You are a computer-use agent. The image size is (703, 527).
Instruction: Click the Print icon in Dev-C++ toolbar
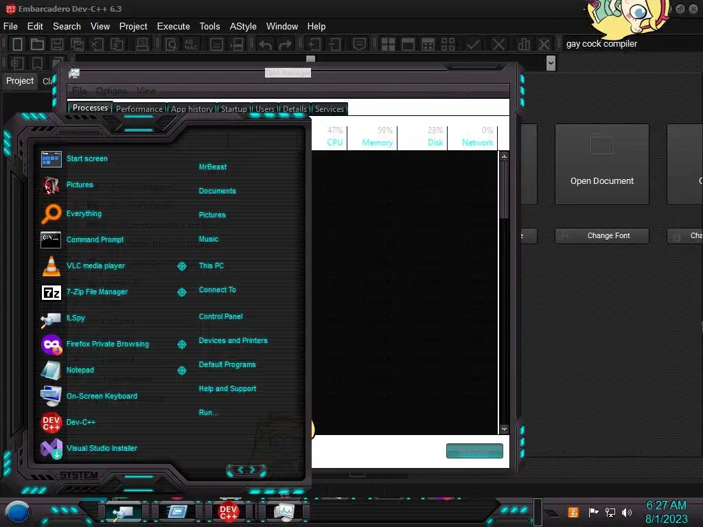(142, 44)
